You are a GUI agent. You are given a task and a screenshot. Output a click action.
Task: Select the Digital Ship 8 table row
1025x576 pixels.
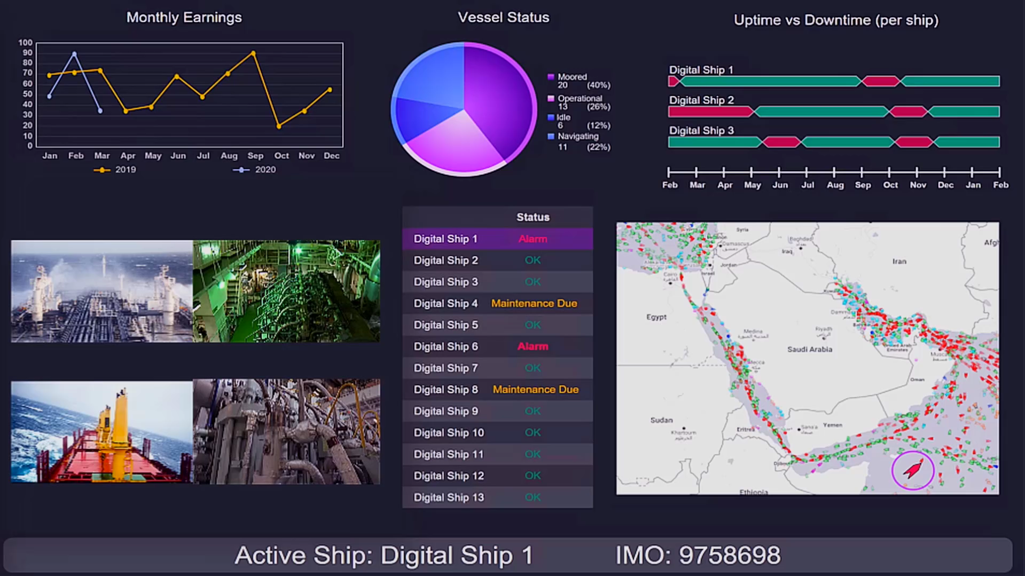[497, 390]
